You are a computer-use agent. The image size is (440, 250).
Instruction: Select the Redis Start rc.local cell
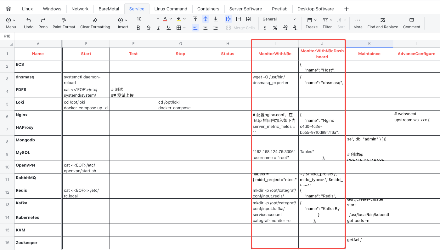(x=86, y=192)
